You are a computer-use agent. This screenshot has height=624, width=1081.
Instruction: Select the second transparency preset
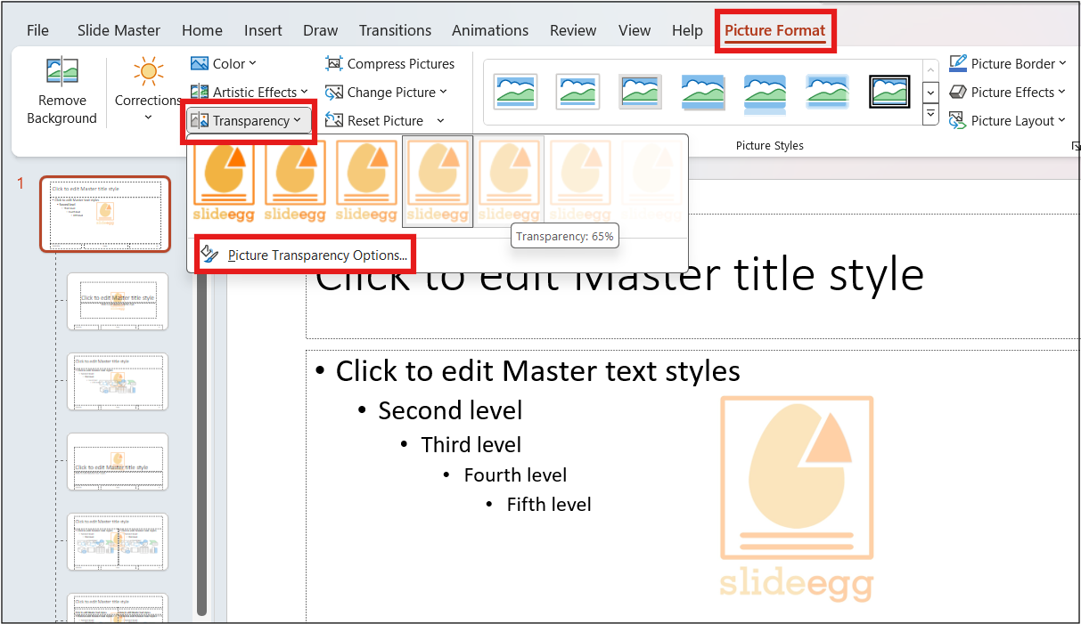295,182
